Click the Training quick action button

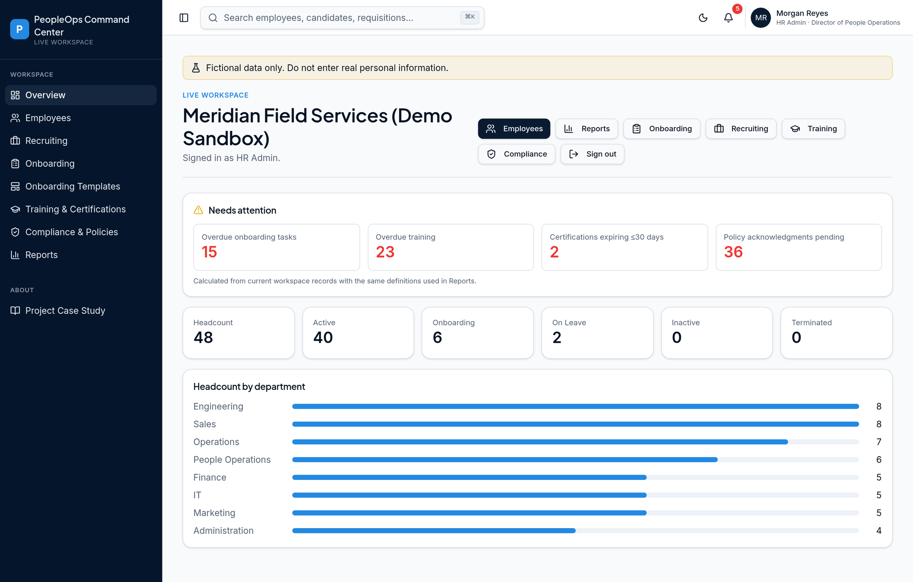point(813,129)
